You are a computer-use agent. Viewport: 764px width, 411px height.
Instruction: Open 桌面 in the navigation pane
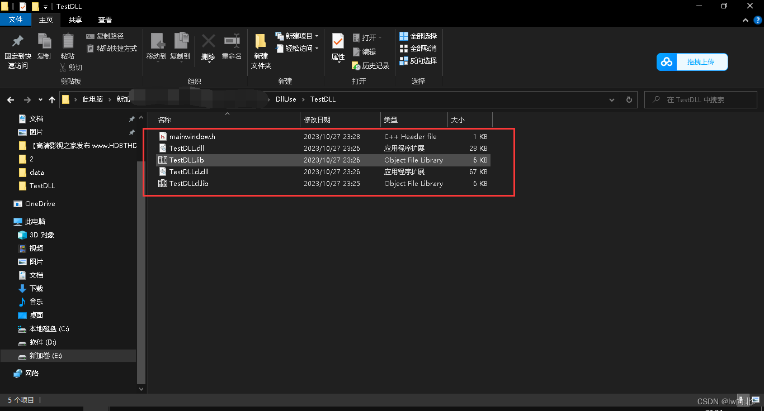(x=36, y=316)
